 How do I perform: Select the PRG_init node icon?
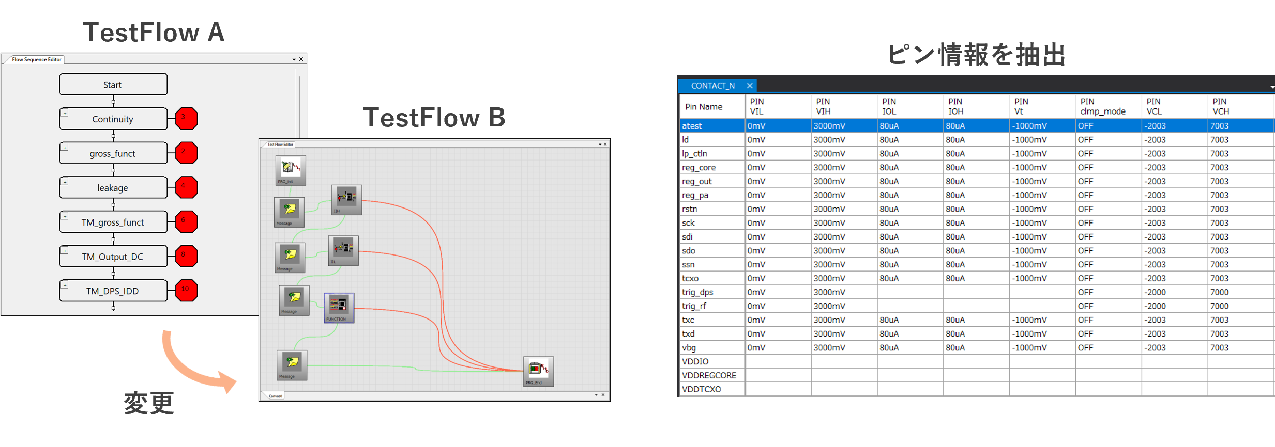[x=291, y=169]
